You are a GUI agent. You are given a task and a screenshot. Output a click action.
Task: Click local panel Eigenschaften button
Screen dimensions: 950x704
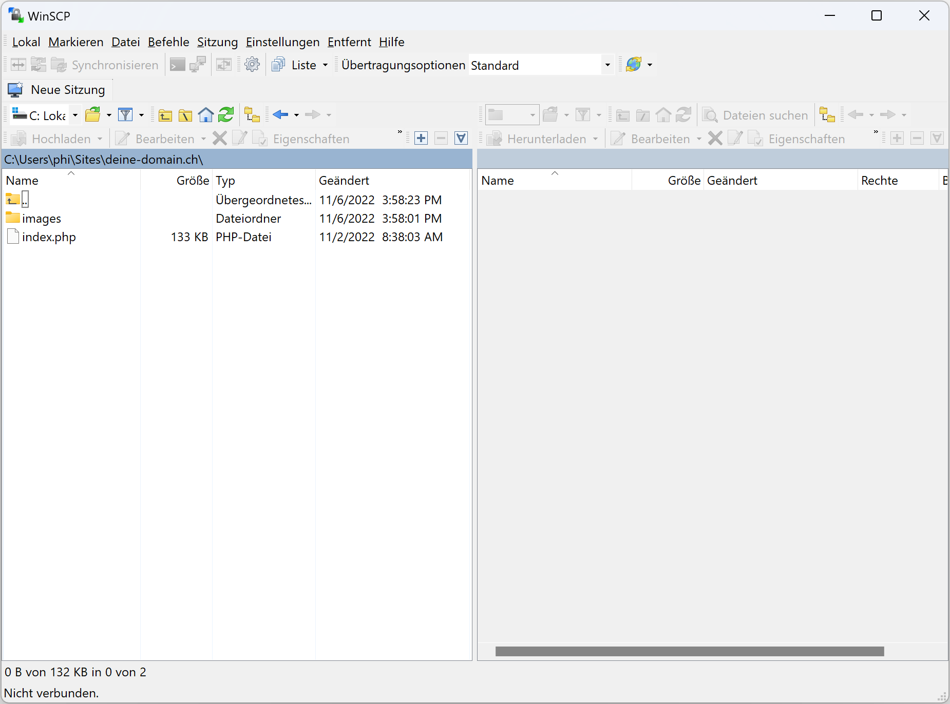(x=301, y=139)
